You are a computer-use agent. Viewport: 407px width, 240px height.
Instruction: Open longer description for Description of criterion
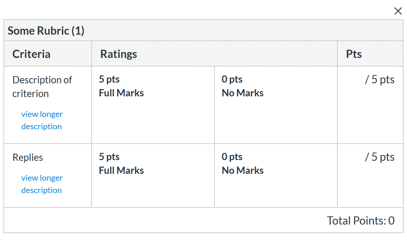[x=42, y=120]
